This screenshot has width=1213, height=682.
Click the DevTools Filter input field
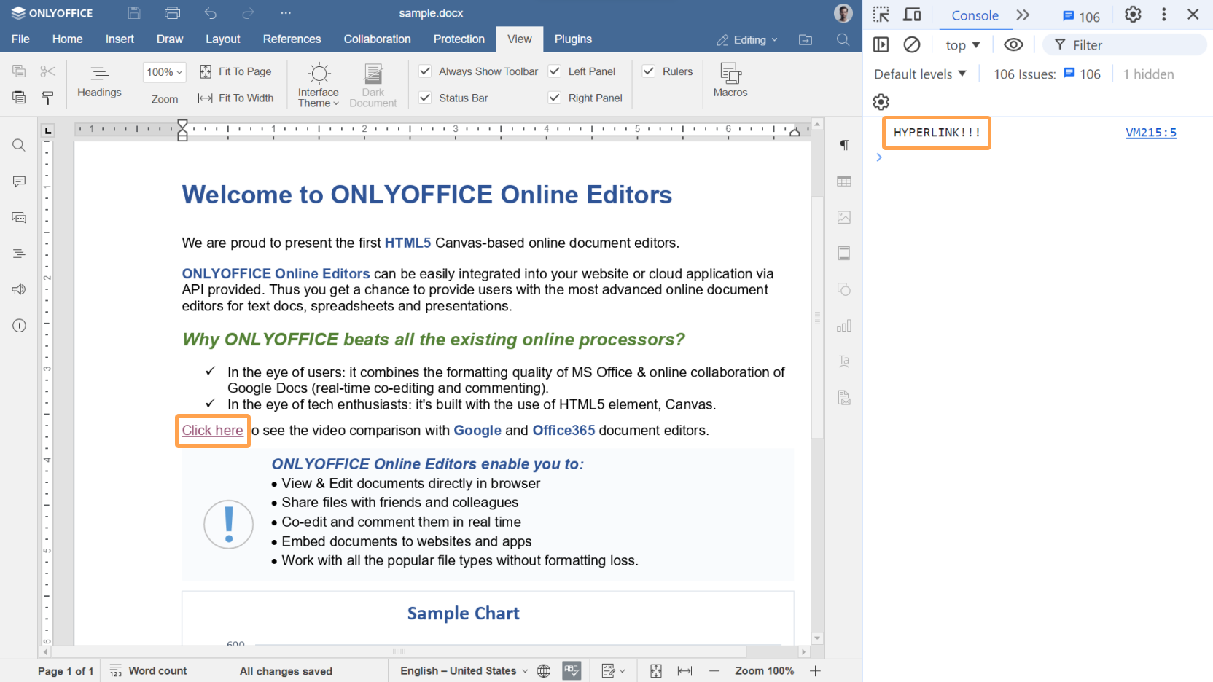click(x=1125, y=45)
